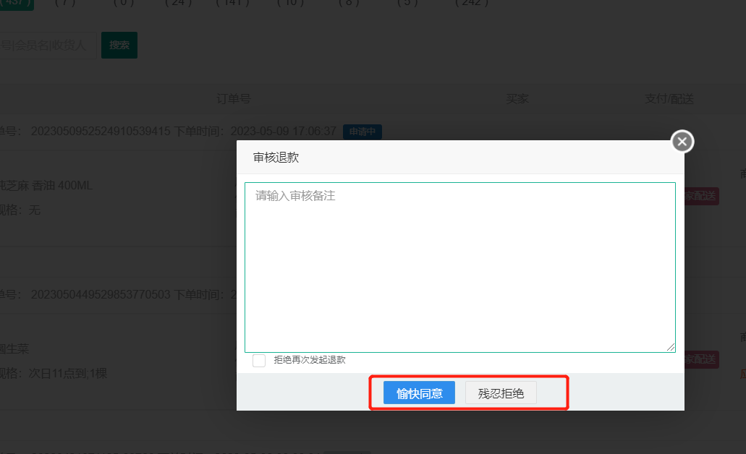746x454 pixels.
Task: Click the 纯芝麻 香油 400ML product name
Action: (46, 186)
